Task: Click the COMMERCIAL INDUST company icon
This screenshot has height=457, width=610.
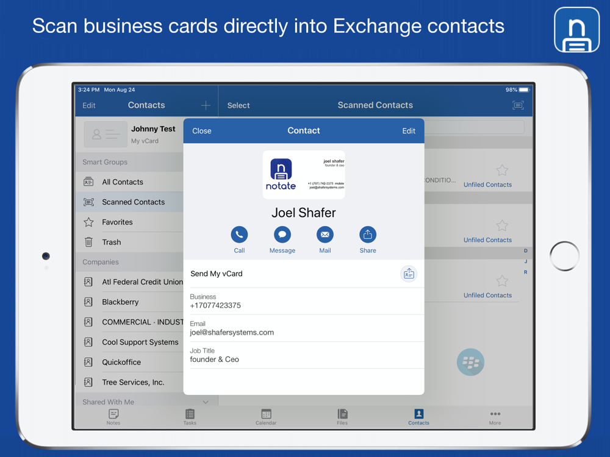Action: pos(88,322)
